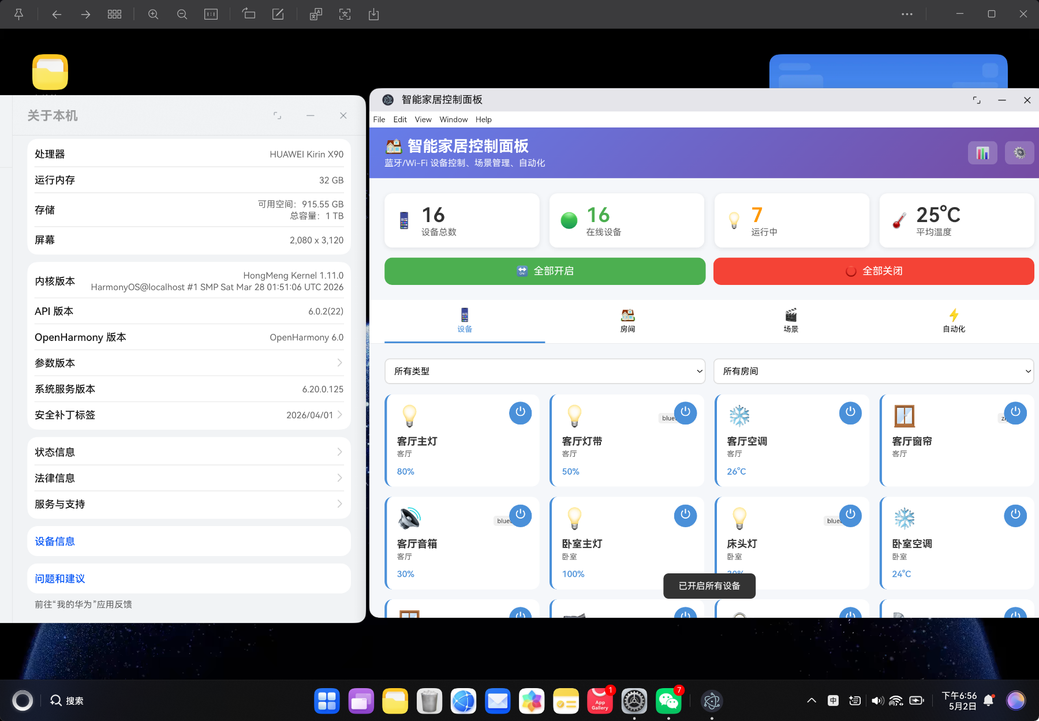The height and width of the screenshot is (721, 1039).
Task: Open the Help menu
Action: coord(484,119)
